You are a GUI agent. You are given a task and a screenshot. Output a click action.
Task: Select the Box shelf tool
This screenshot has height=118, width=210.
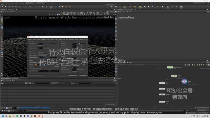pos(2,7)
